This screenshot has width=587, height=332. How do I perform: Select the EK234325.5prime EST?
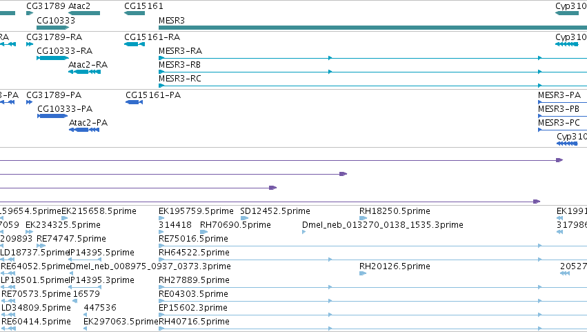pyautogui.click(x=30, y=232)
